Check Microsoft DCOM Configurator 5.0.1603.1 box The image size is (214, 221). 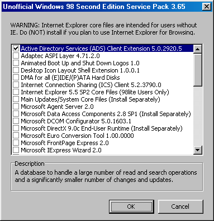16,121
